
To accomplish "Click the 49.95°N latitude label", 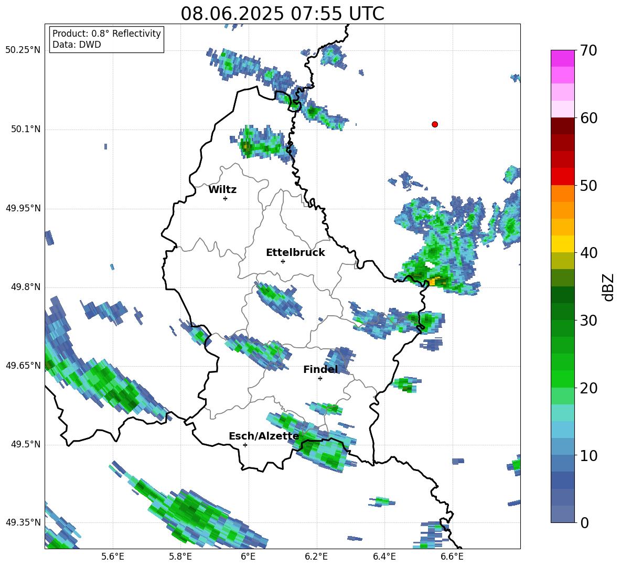I will click(23, 208).
